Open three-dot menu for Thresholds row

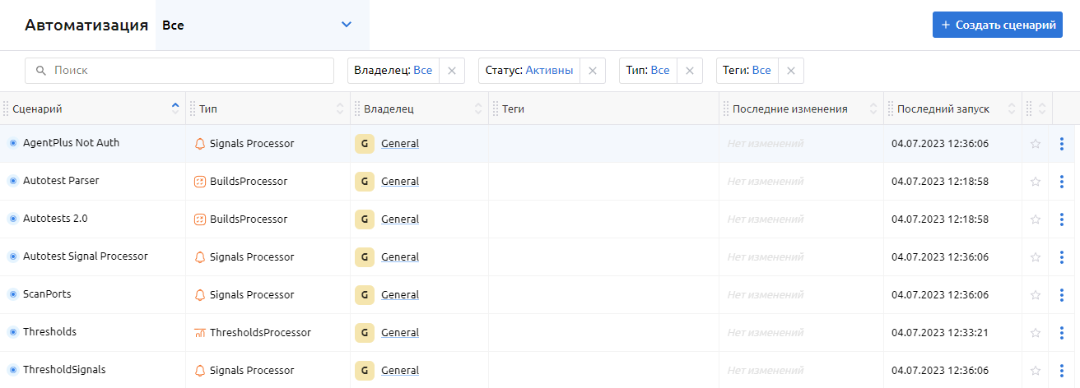point(1062,333)
